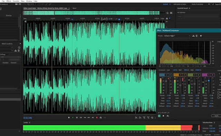Open the Essential Sound panel menu

tap(189, 8)
